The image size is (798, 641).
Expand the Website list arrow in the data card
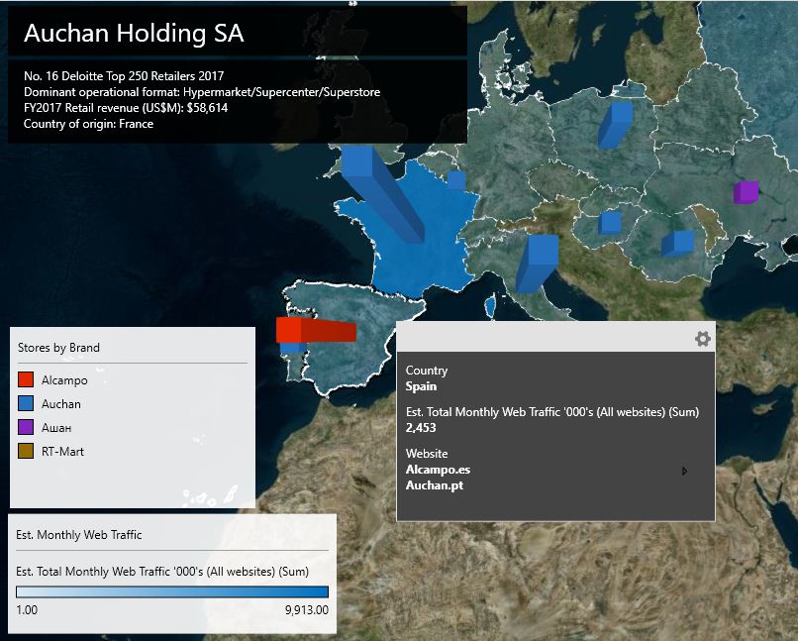point(684,471)
